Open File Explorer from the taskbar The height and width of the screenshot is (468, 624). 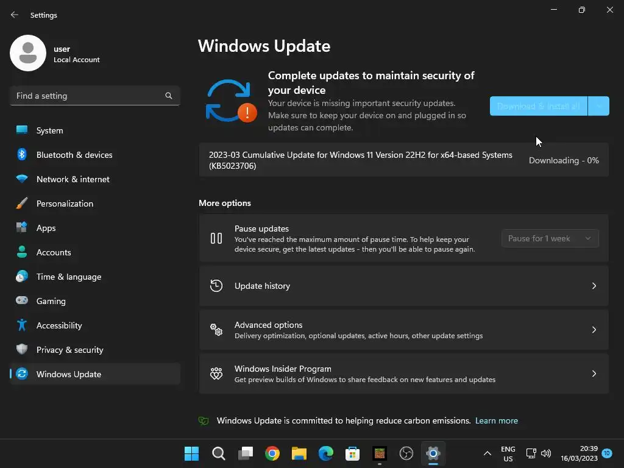(299, 453)
